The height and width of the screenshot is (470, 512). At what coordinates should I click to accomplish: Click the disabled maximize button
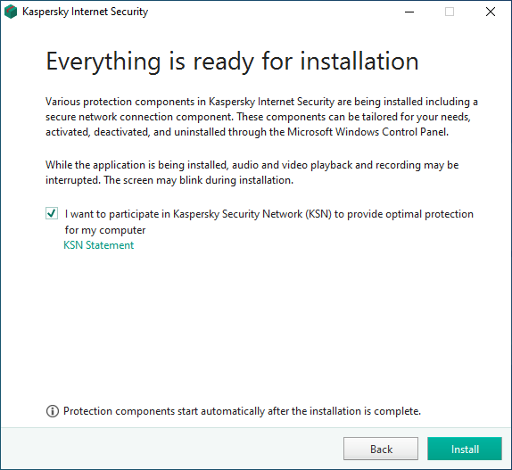pyautogui.click(x=450, y=12)
